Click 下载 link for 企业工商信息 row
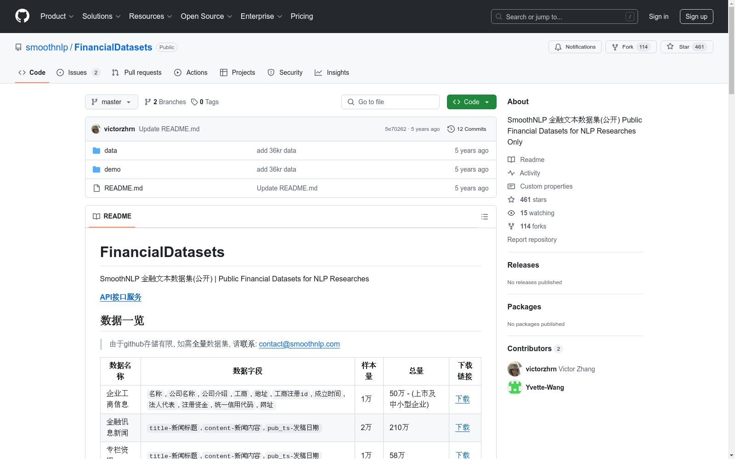735x459 pixels. coord(463,399)
